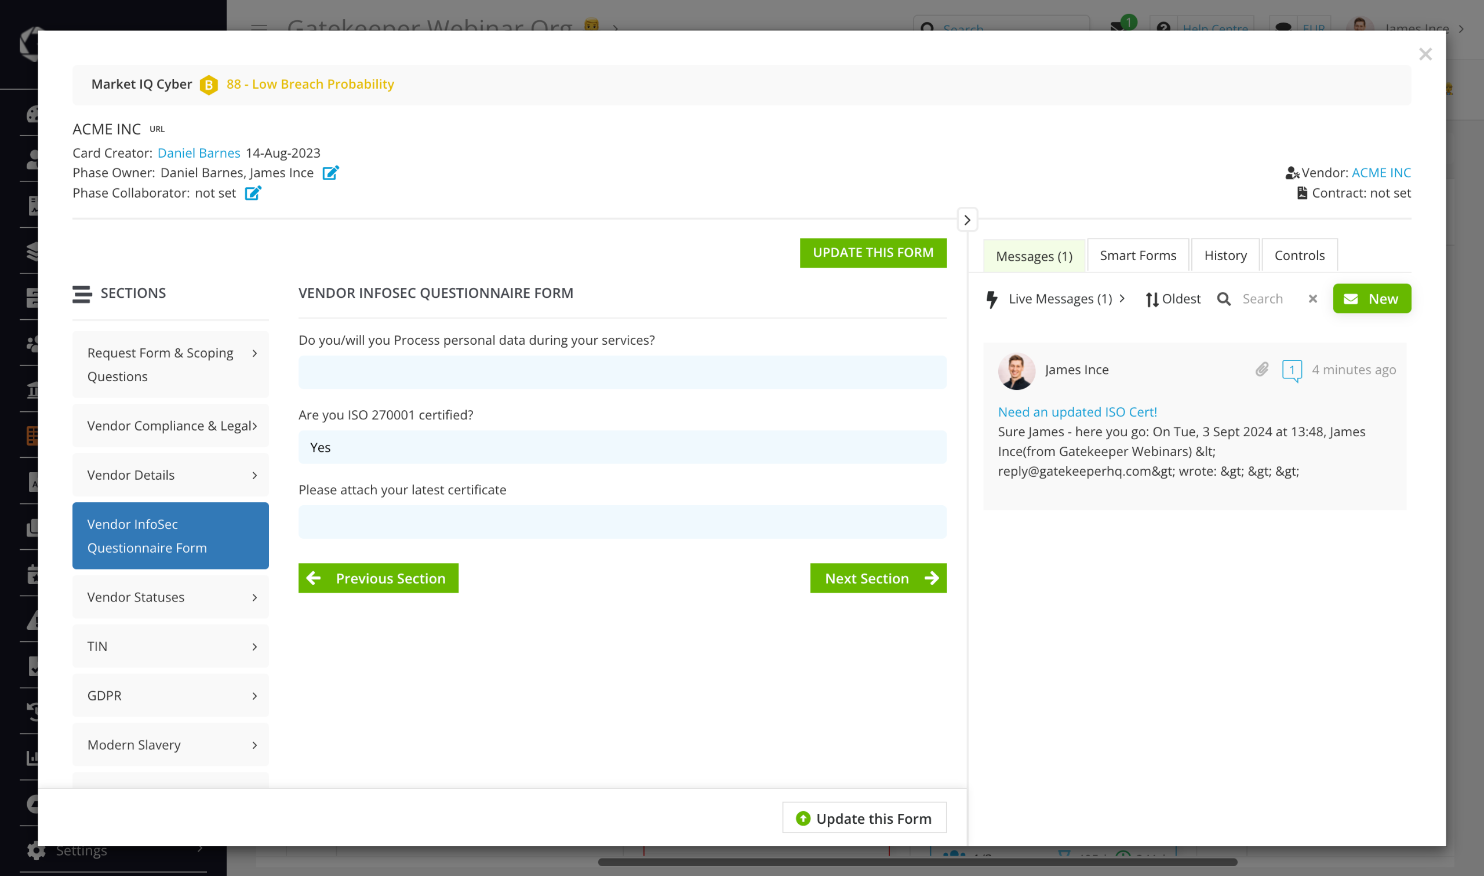Image resolution: width=1484 pixels, height=876 pixels.
Task: Expand the GDPR section
Action: click(x=170, y=695)
